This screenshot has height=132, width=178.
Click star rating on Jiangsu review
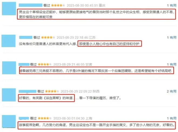48,38
